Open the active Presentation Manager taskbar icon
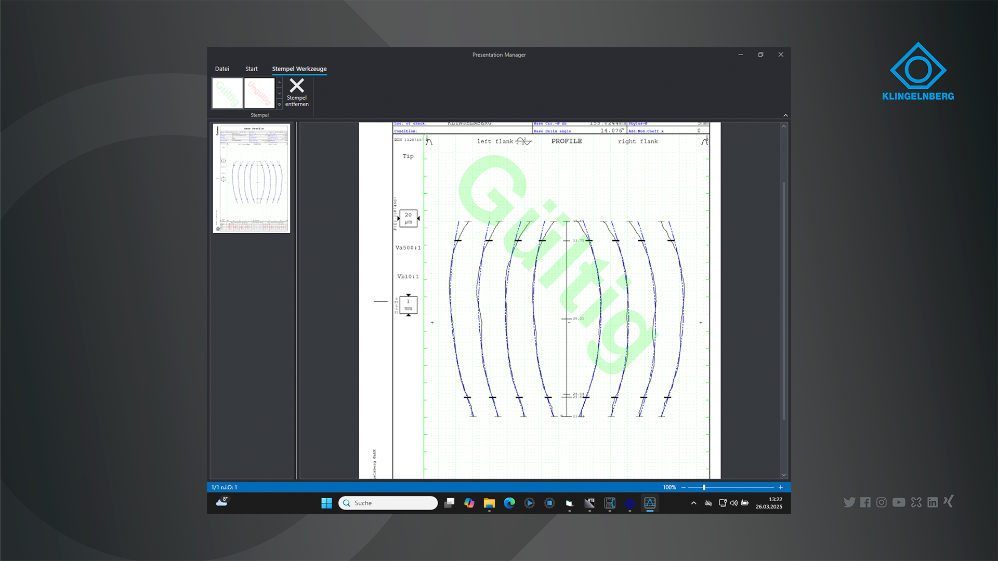 pyautogui.click(x=650, y=503)
